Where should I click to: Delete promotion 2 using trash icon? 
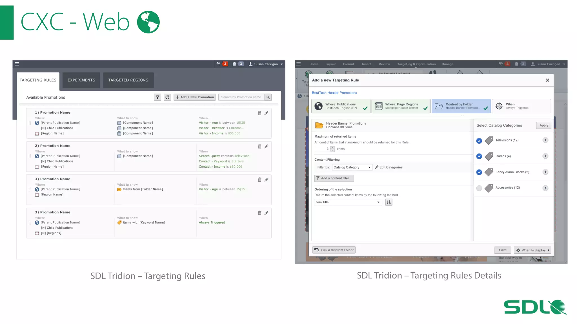pos(259,146)
